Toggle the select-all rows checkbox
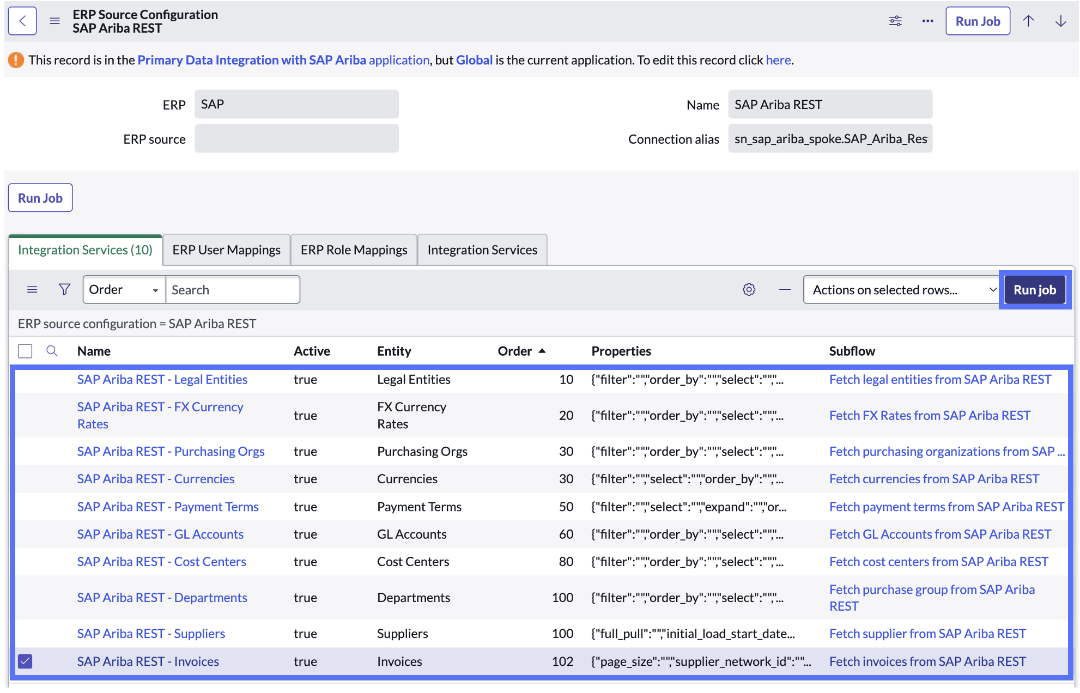Viewport: 1080px width, 693px height. (25, 351)
